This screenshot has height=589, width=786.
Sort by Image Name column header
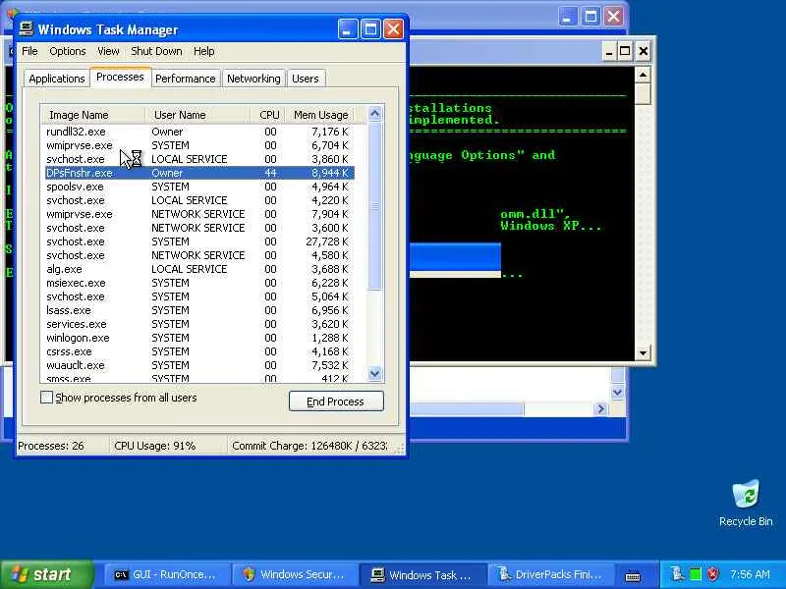[x=93, y=115]
